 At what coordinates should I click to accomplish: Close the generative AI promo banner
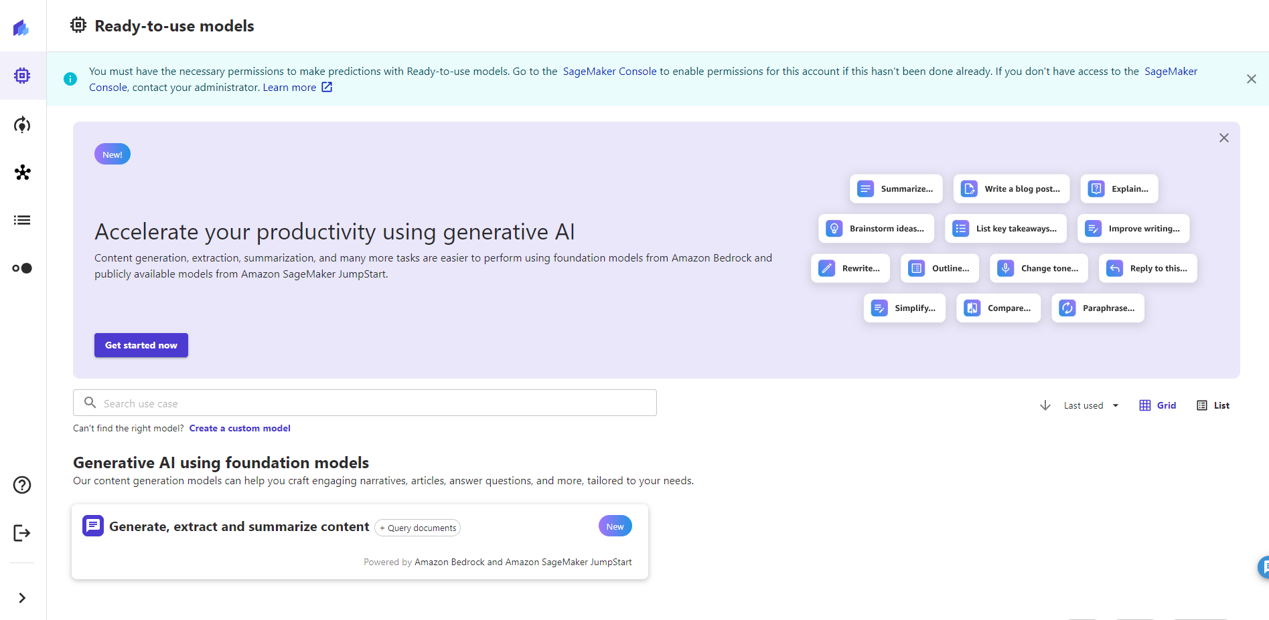(1223, 138)
